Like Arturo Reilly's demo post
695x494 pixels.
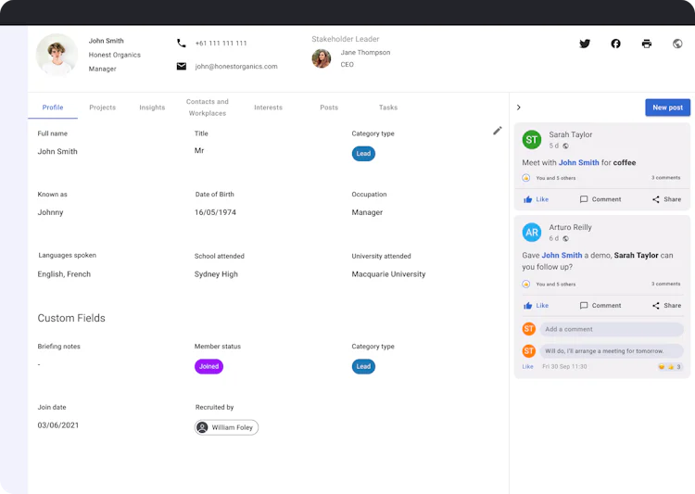click(537, 306)
